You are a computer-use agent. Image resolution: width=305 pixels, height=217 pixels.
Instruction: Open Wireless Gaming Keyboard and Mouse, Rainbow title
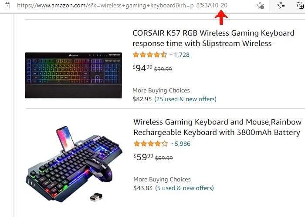point(217,122)
